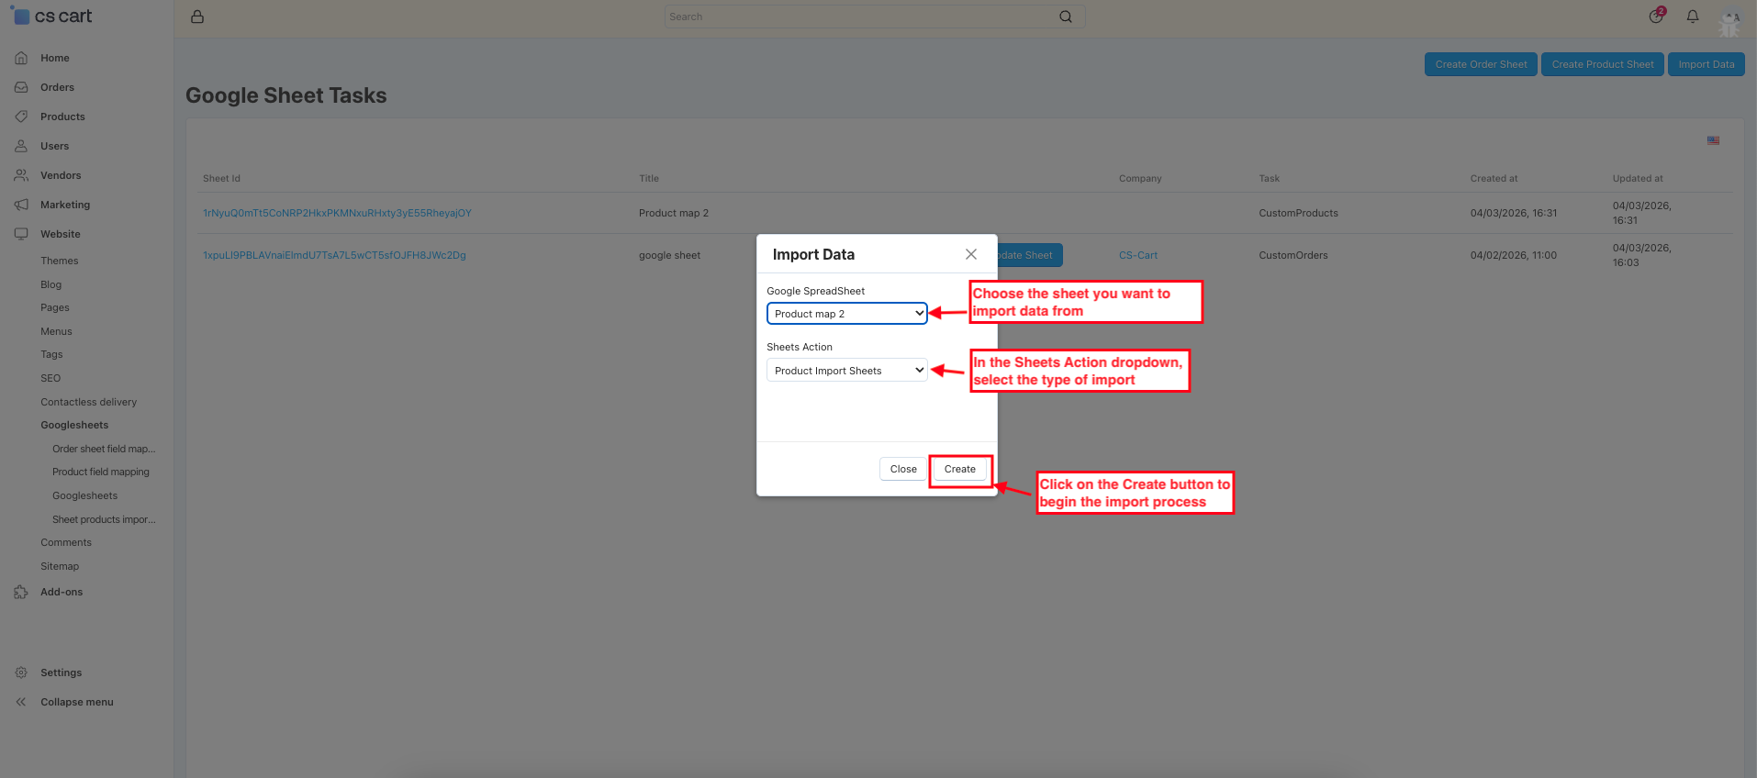The width and height of the screenshot is (1757, 778).
Task: Open the user account avatar
Action: click(x=1730, y=17)
